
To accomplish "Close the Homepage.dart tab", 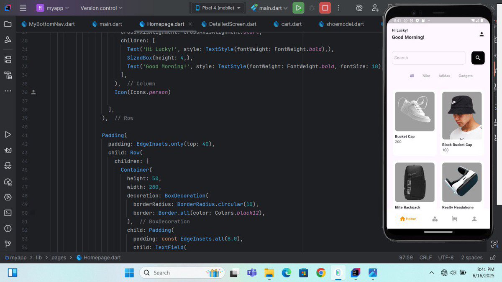I will [190, 24].
